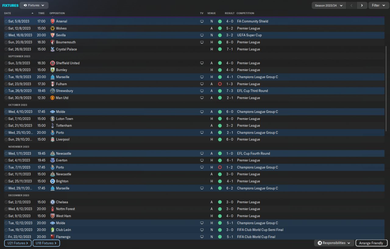
Task: Open the Responsibilities menu
Action: coord(334,243)
